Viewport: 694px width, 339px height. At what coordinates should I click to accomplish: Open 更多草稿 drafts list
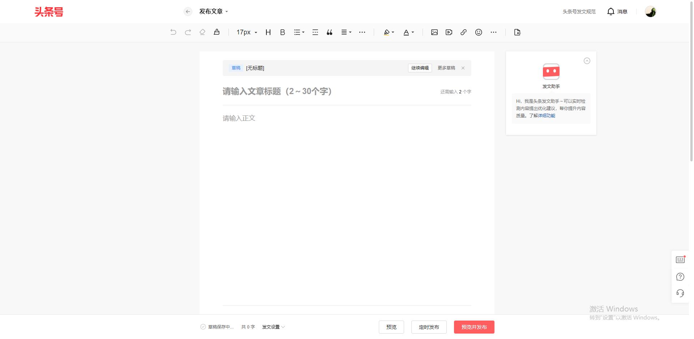tap(446, 68)
